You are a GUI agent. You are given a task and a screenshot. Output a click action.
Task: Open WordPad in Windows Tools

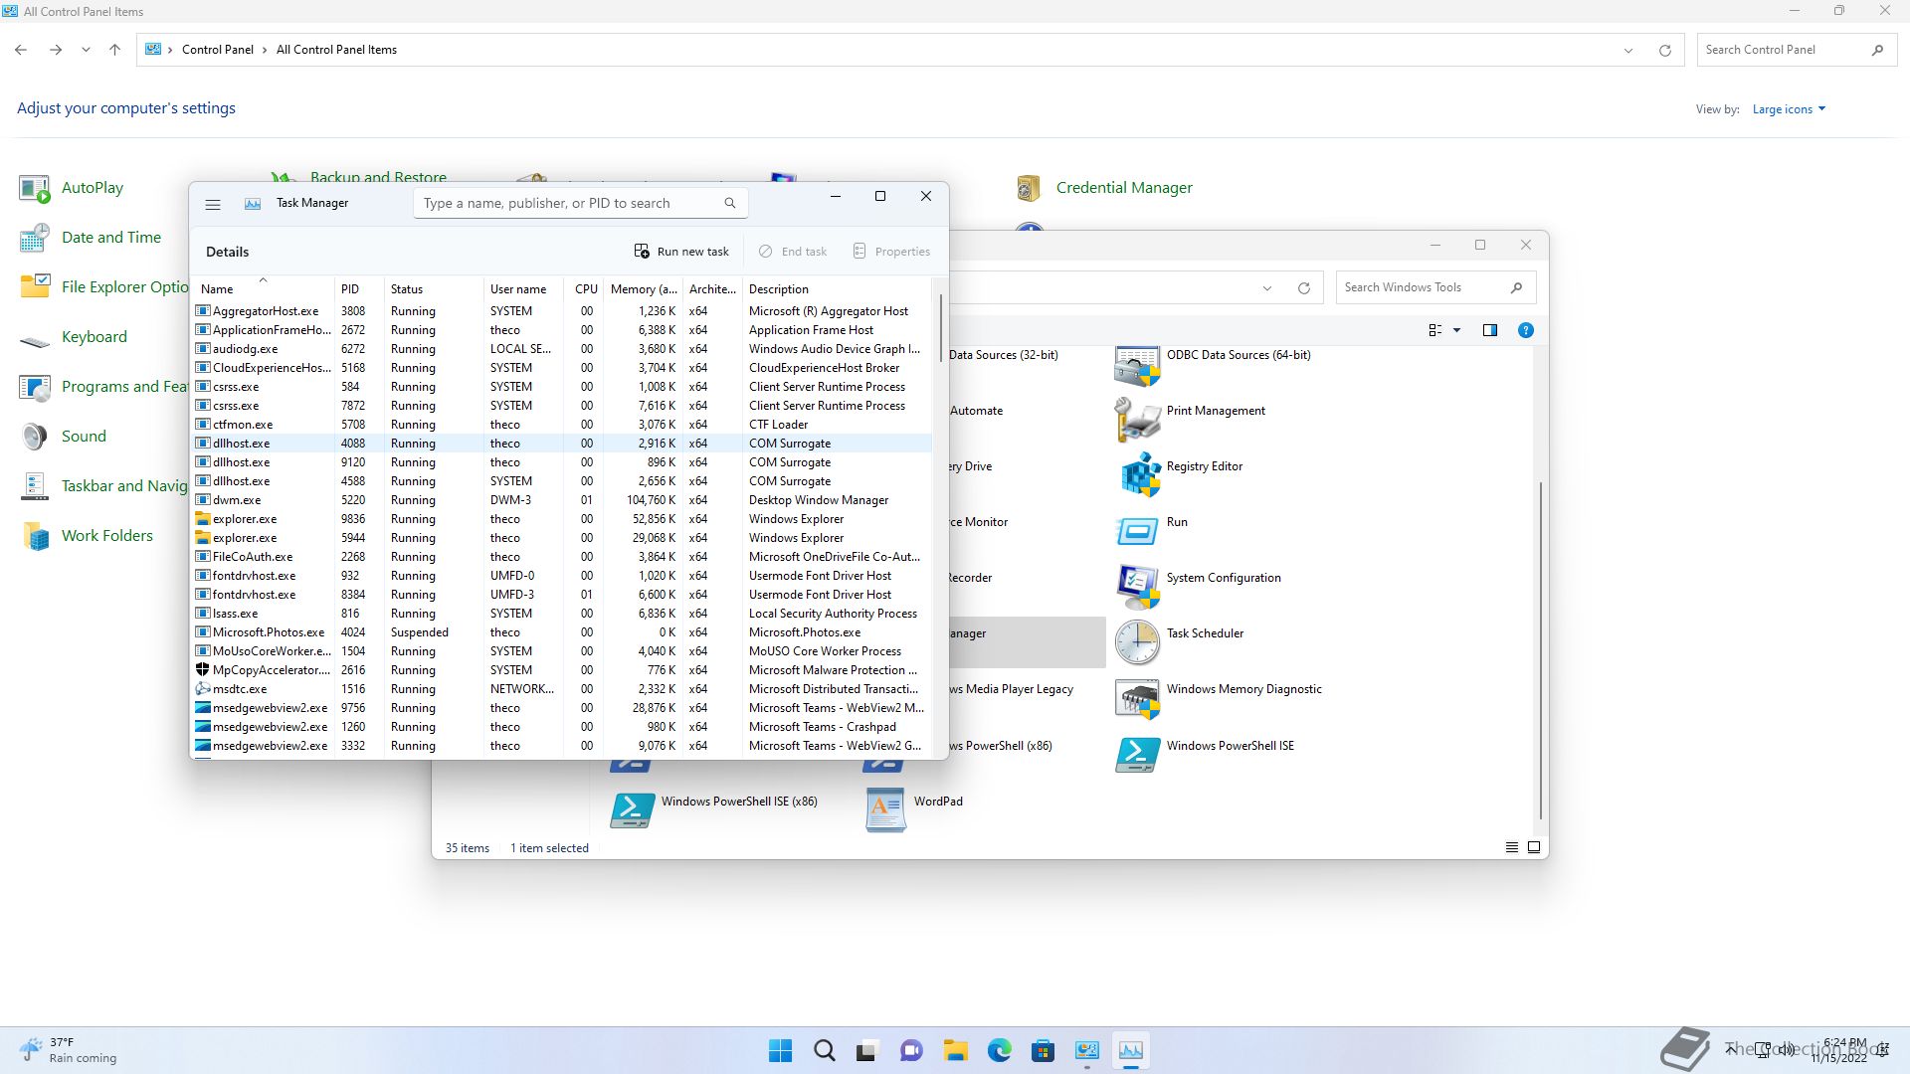coord(914,808)
